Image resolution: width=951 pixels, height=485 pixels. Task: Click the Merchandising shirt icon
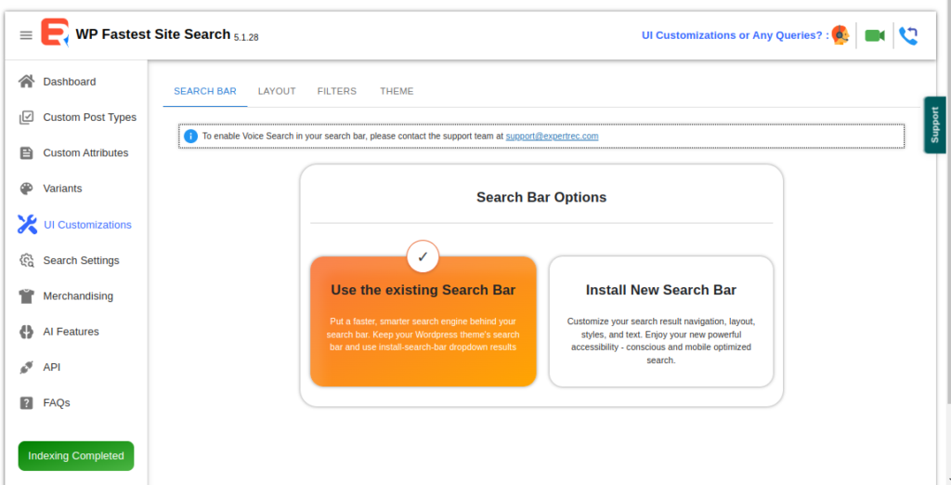click(26, 296)
